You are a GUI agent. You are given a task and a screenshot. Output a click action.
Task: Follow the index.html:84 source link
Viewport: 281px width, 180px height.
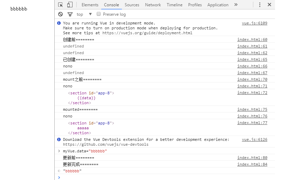tap(252, 164)
